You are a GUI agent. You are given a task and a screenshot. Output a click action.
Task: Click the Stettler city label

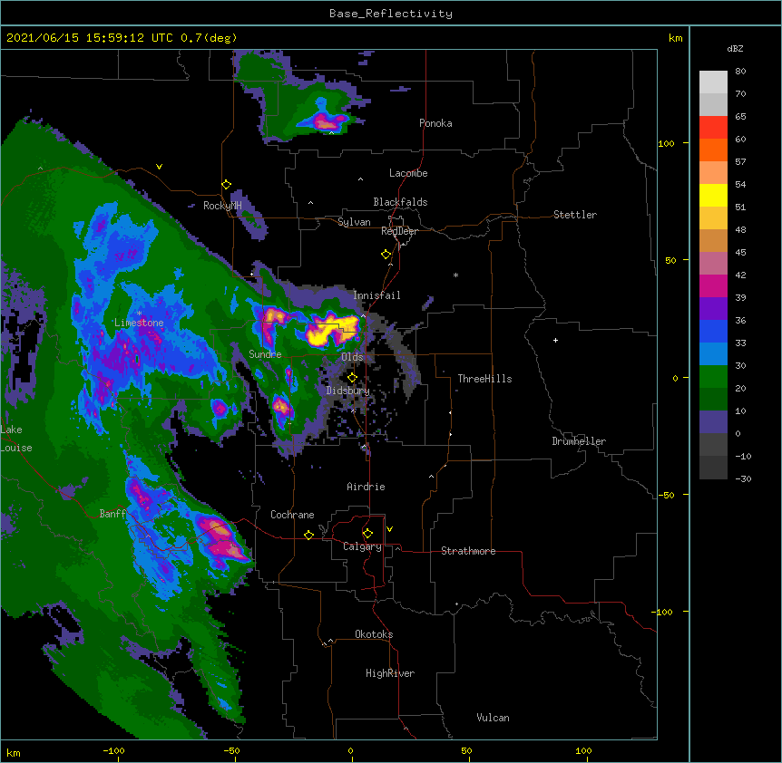(575, 215)
